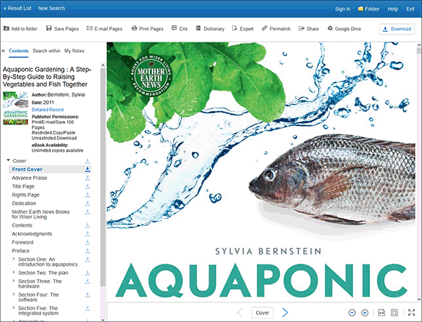Viewport: 422px width, 322px height.
Task: Download the Cover chapter
Action: pyautogui.click(x=87, y=161)
